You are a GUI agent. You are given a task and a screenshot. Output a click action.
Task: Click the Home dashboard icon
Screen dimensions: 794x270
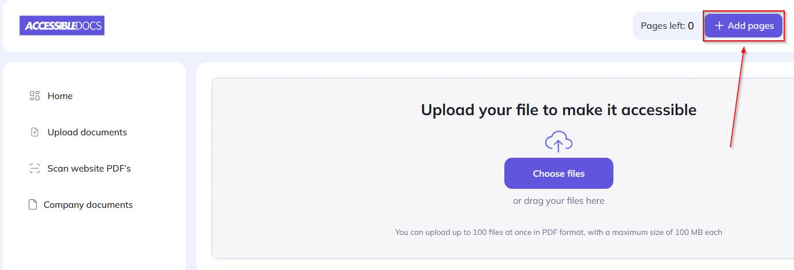click(x=34, y=96)
